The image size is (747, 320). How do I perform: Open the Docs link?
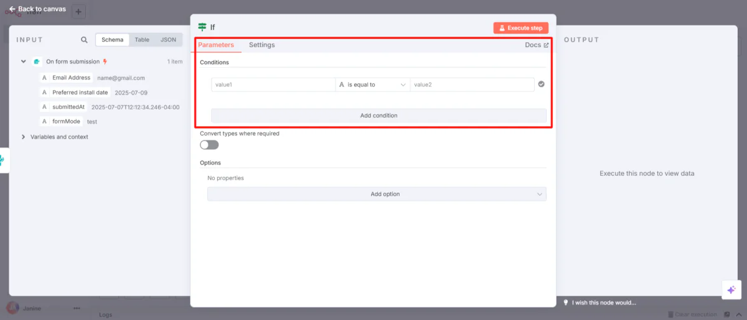tap(537, 45)
